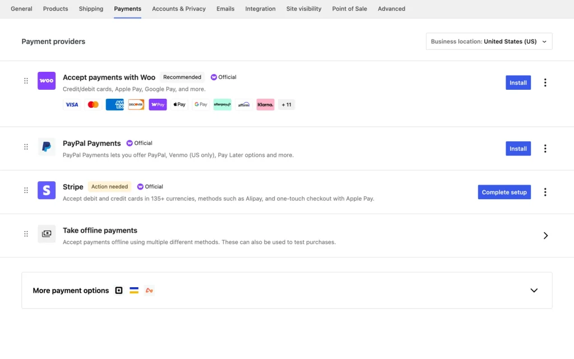This screenshot has width=574, height=359.
Task: Grab drag handle for Take offline payments
Action: 26,234
